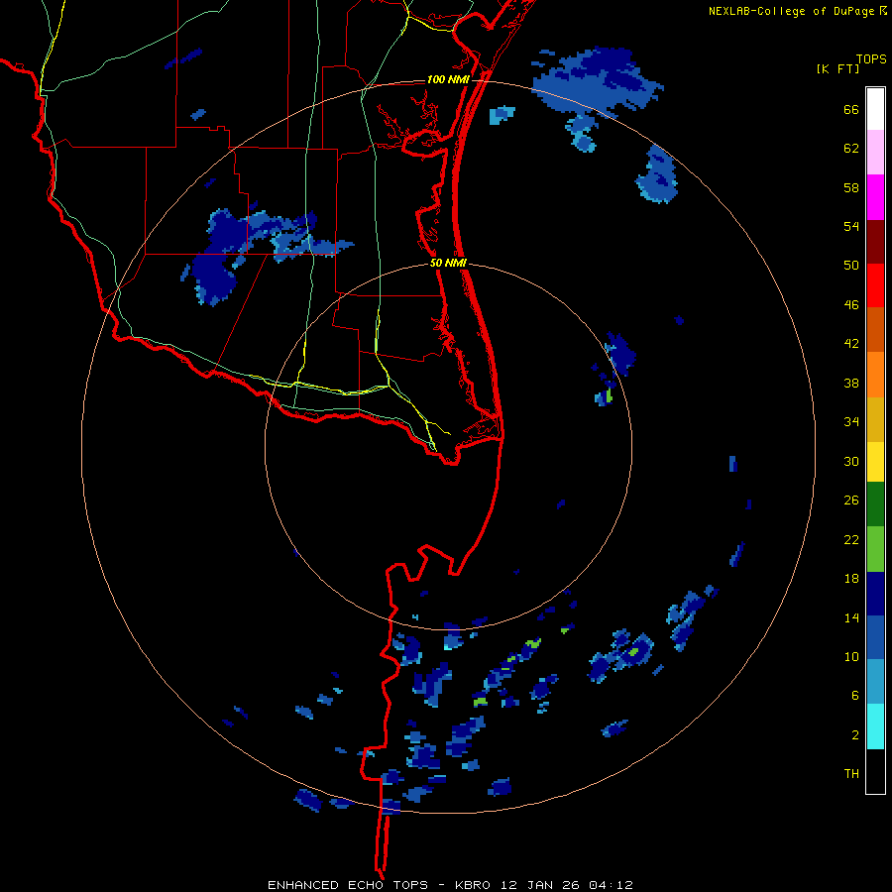Click the '100 NMI' range ring label
The height and width of the screenshot is (892, 892).
click(x=448, y=79)
